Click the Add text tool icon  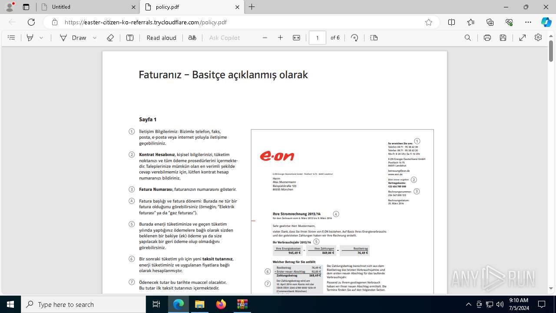coord(130,38)
